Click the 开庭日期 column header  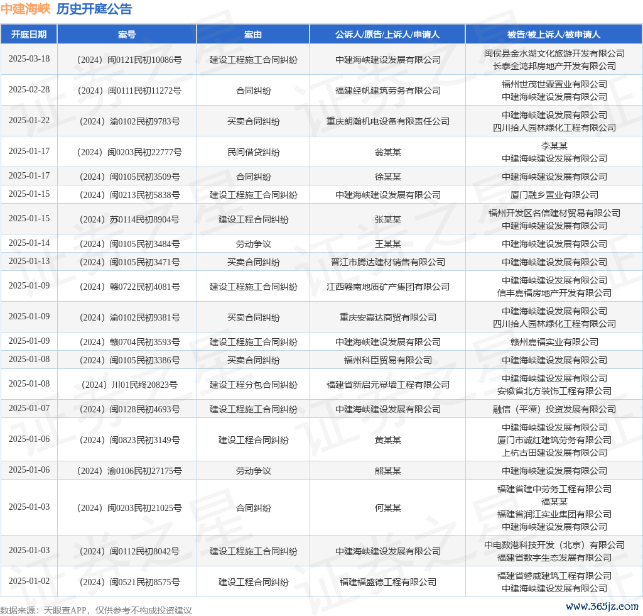click(x=29, y=35)
